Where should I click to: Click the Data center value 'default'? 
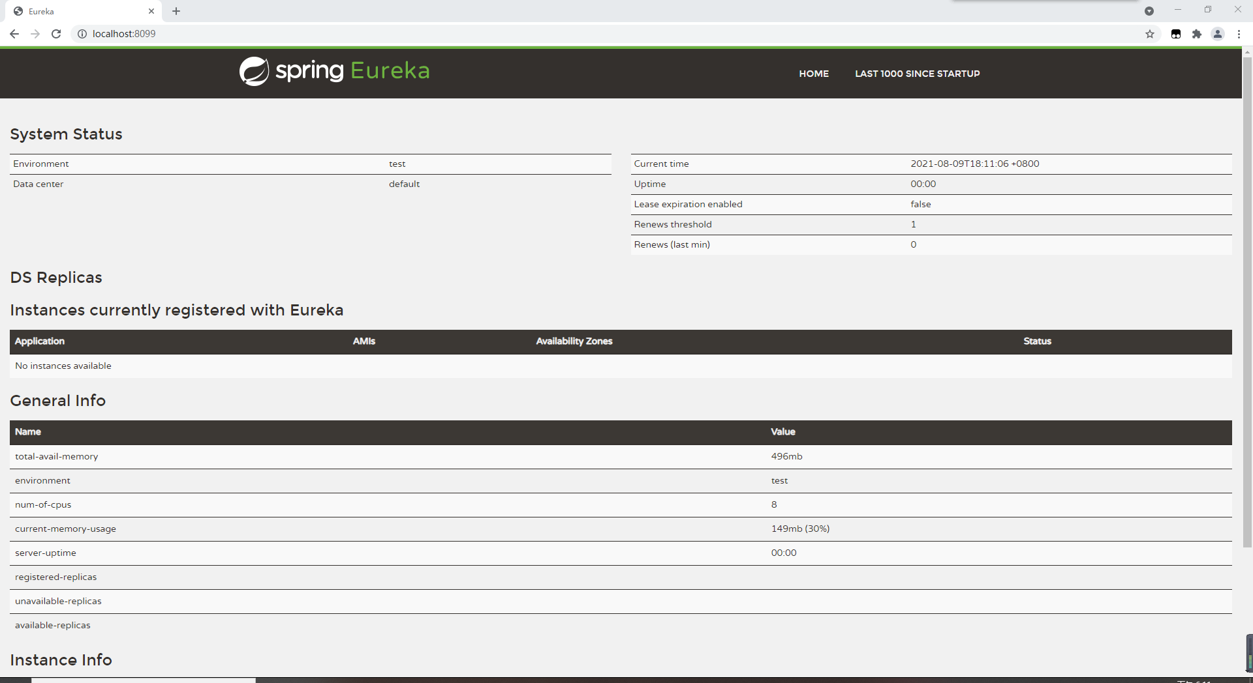[404, 184]
